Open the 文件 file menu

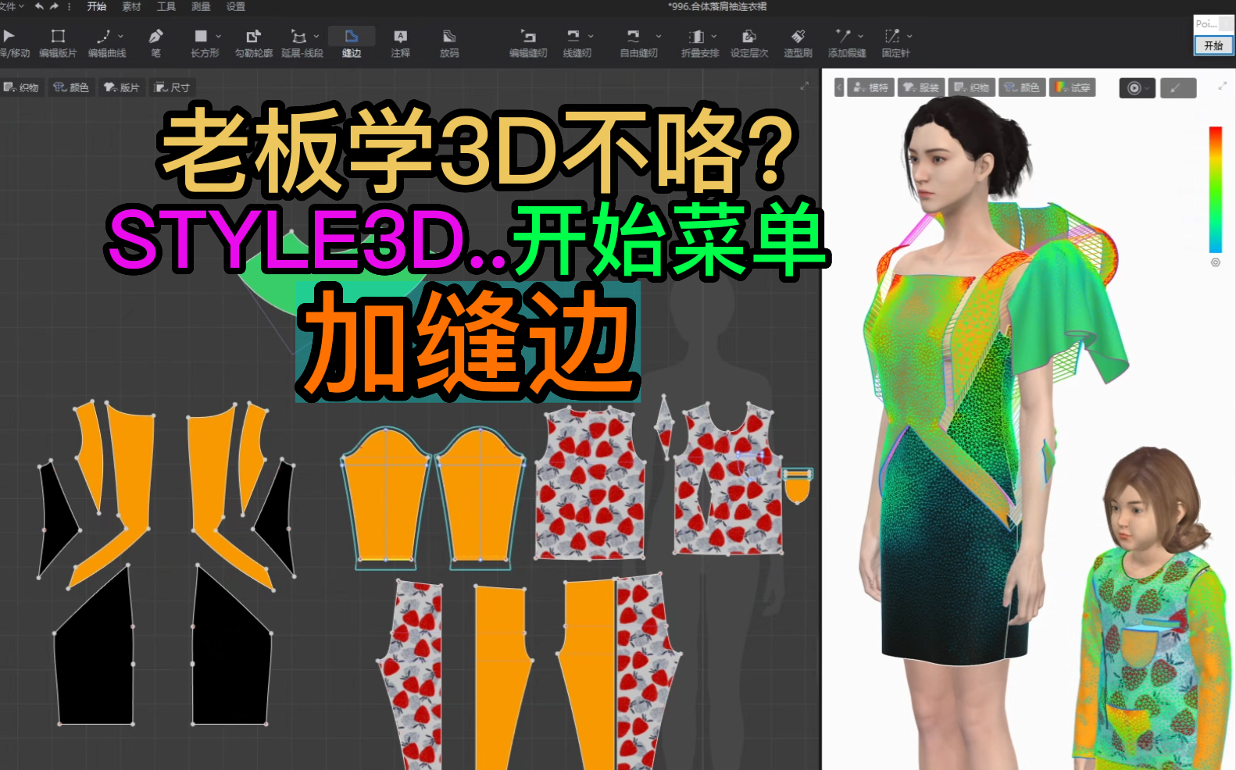(11, 6)
